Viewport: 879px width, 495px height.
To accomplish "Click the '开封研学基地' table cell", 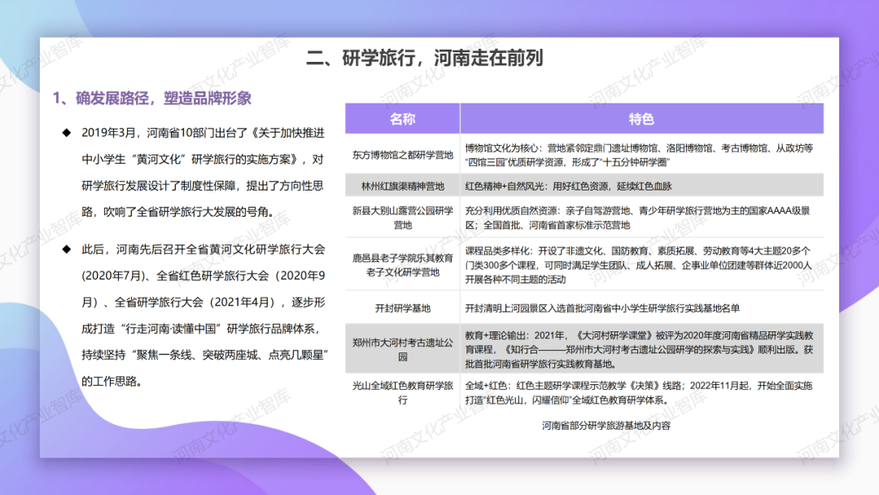I will click(403, 308).
